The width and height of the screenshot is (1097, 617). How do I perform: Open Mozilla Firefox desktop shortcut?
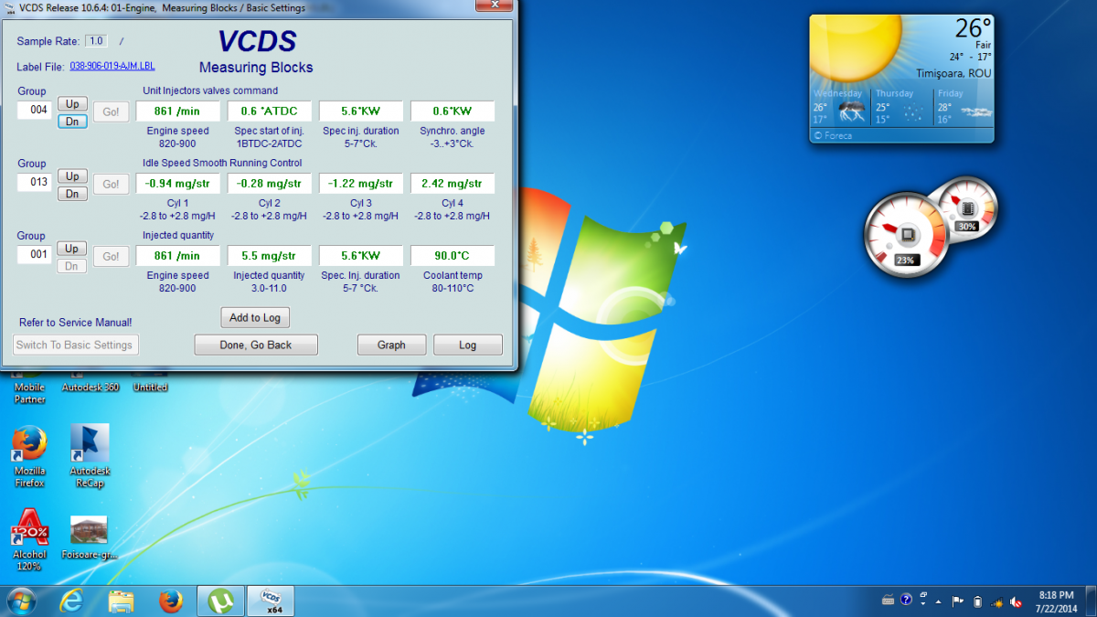(x=29, y=456)
